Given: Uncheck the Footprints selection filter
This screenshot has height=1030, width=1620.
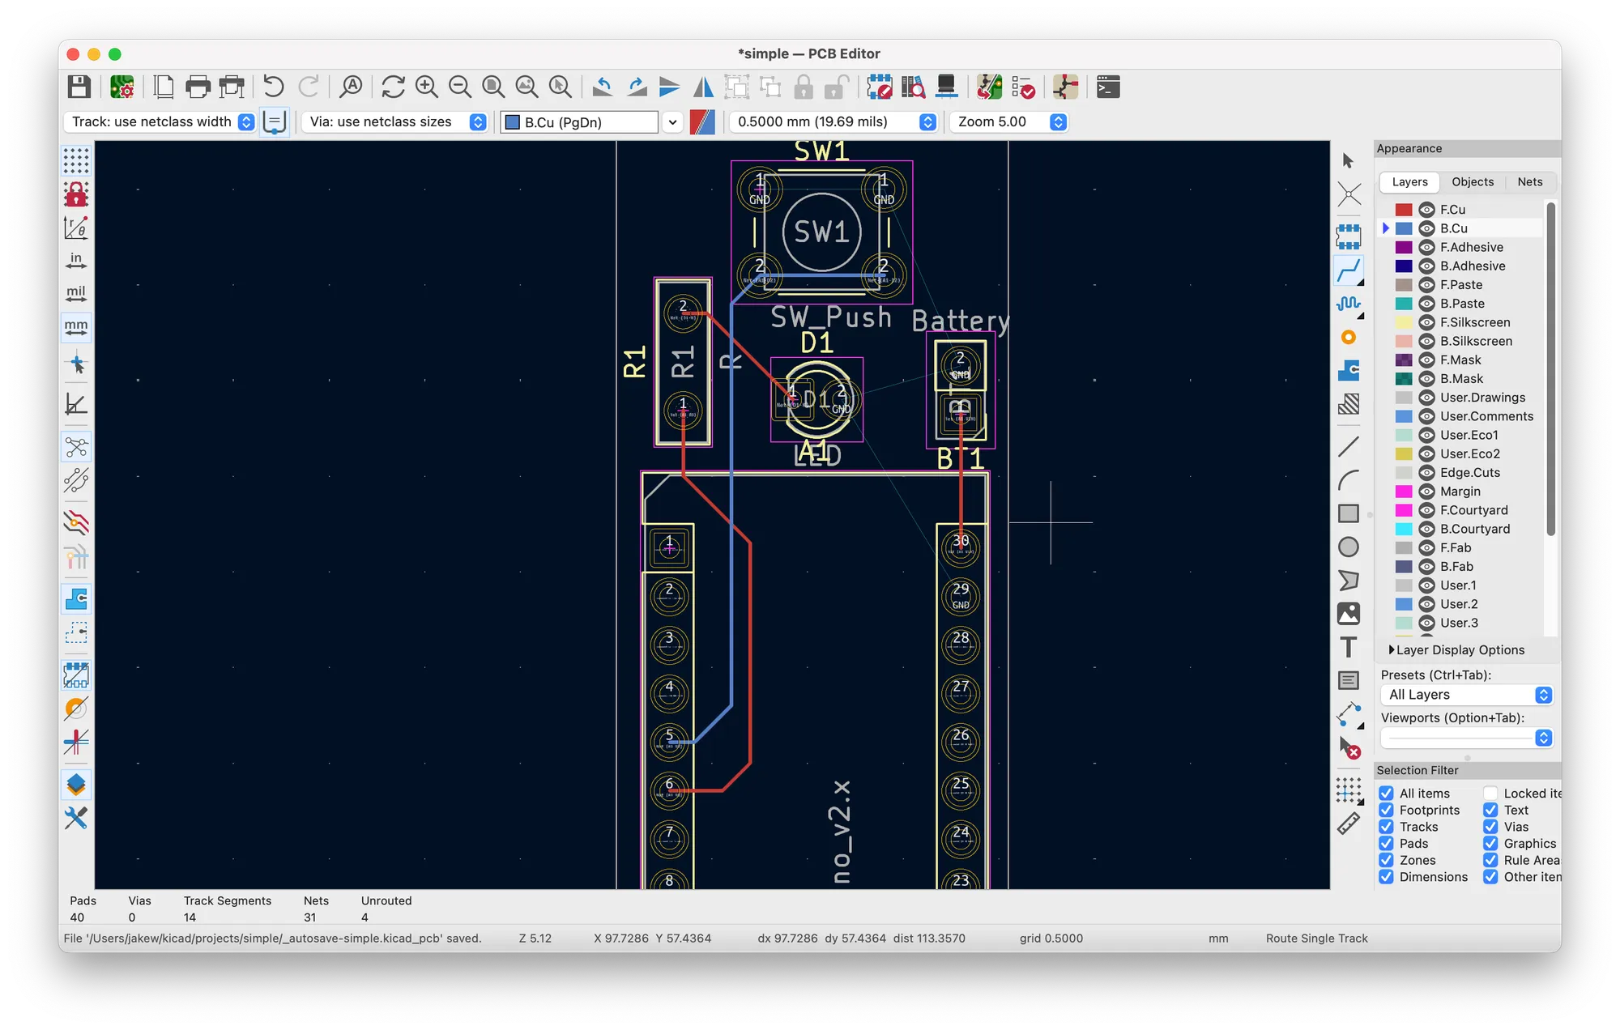Looking at the screenshot, I should [1387, 810].
